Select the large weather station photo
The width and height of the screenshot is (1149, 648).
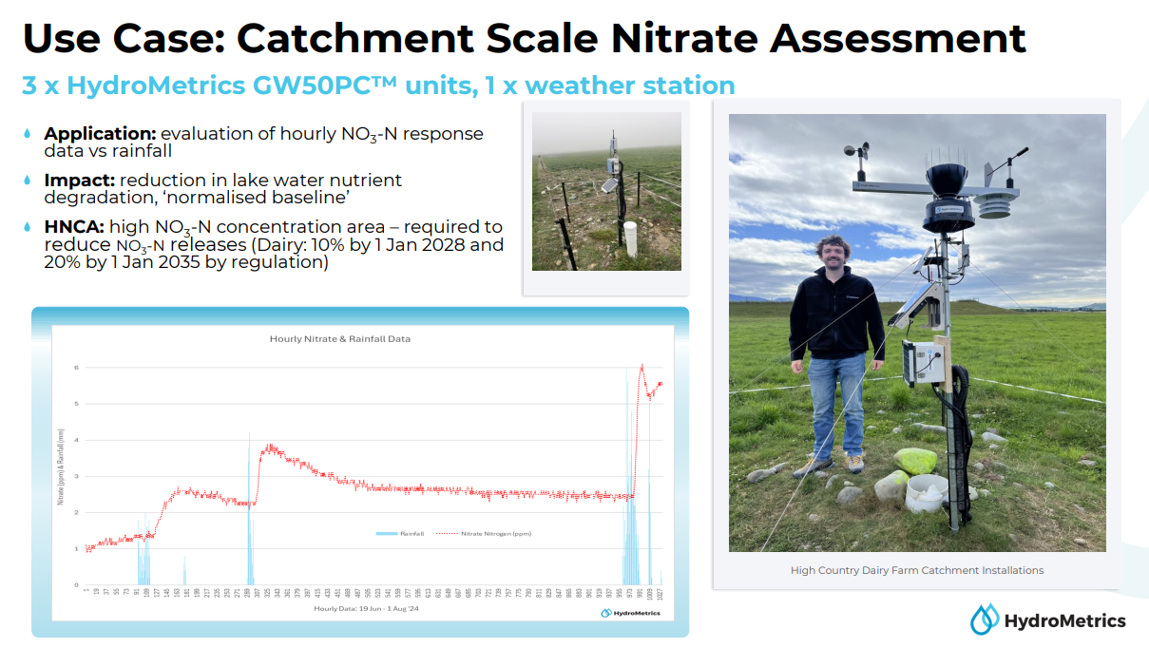(x=917, y=333)
